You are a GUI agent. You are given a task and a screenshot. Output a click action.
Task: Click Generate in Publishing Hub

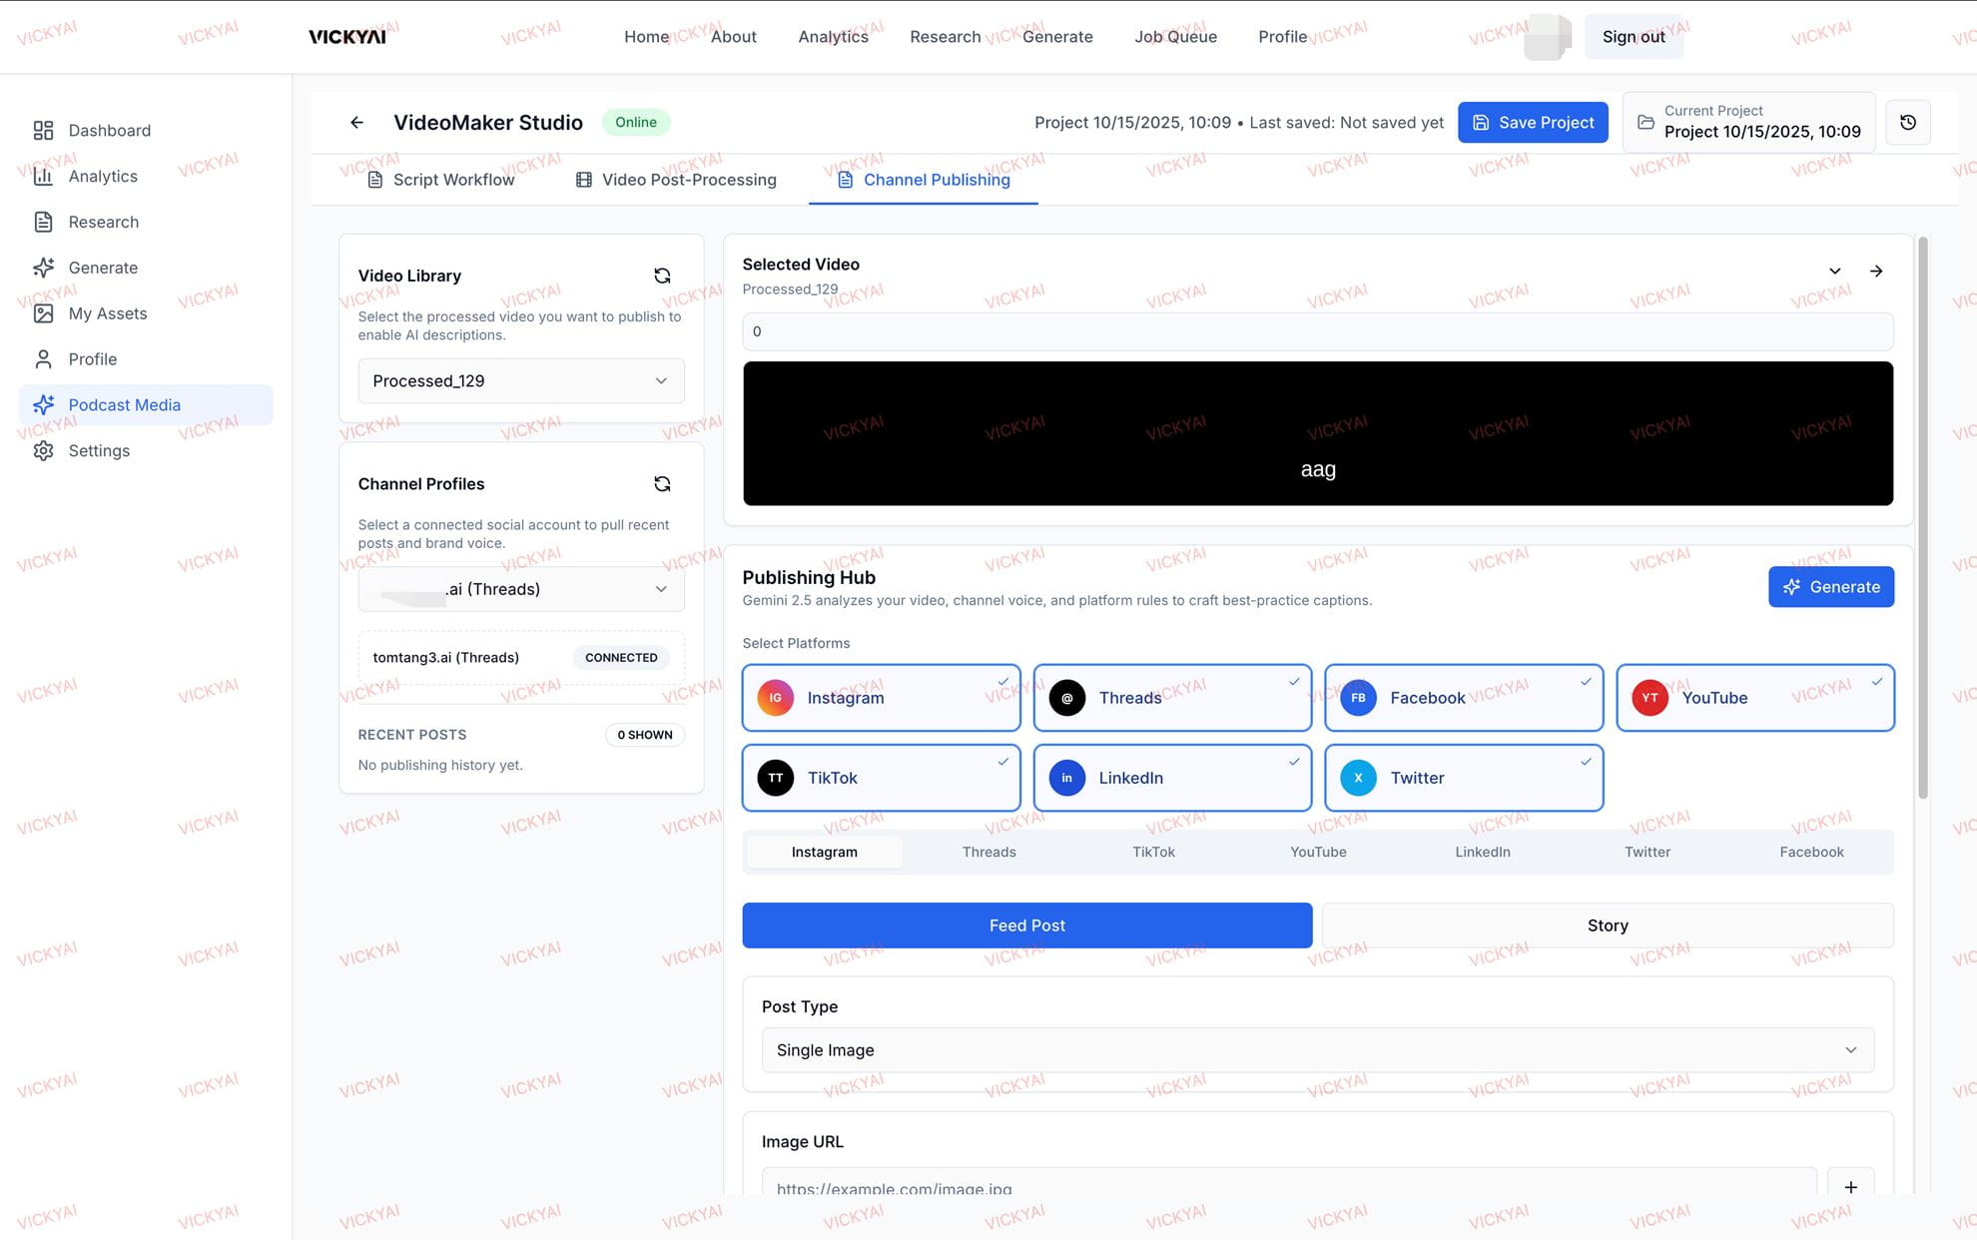click(1830, 587)
